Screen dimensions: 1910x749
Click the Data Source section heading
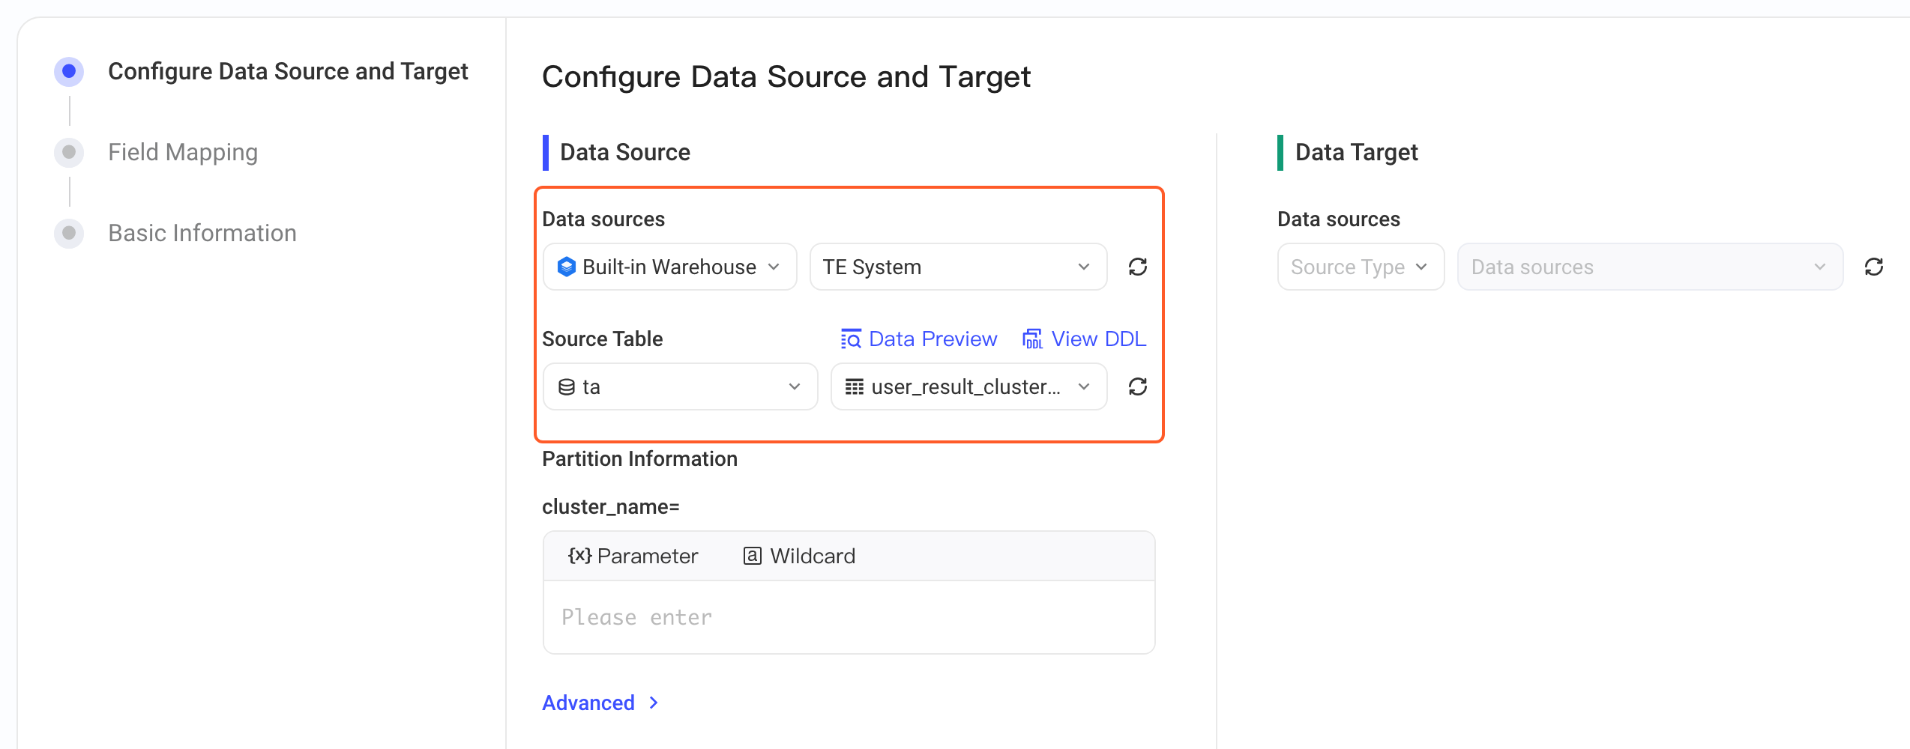624,152
